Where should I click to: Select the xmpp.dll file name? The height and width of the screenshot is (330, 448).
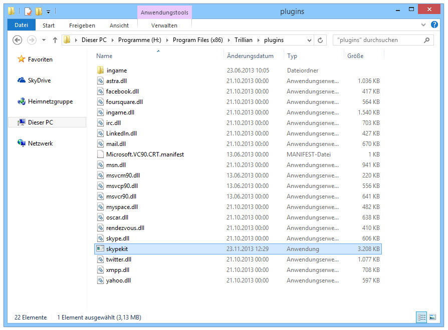click(x=118, y=270)
